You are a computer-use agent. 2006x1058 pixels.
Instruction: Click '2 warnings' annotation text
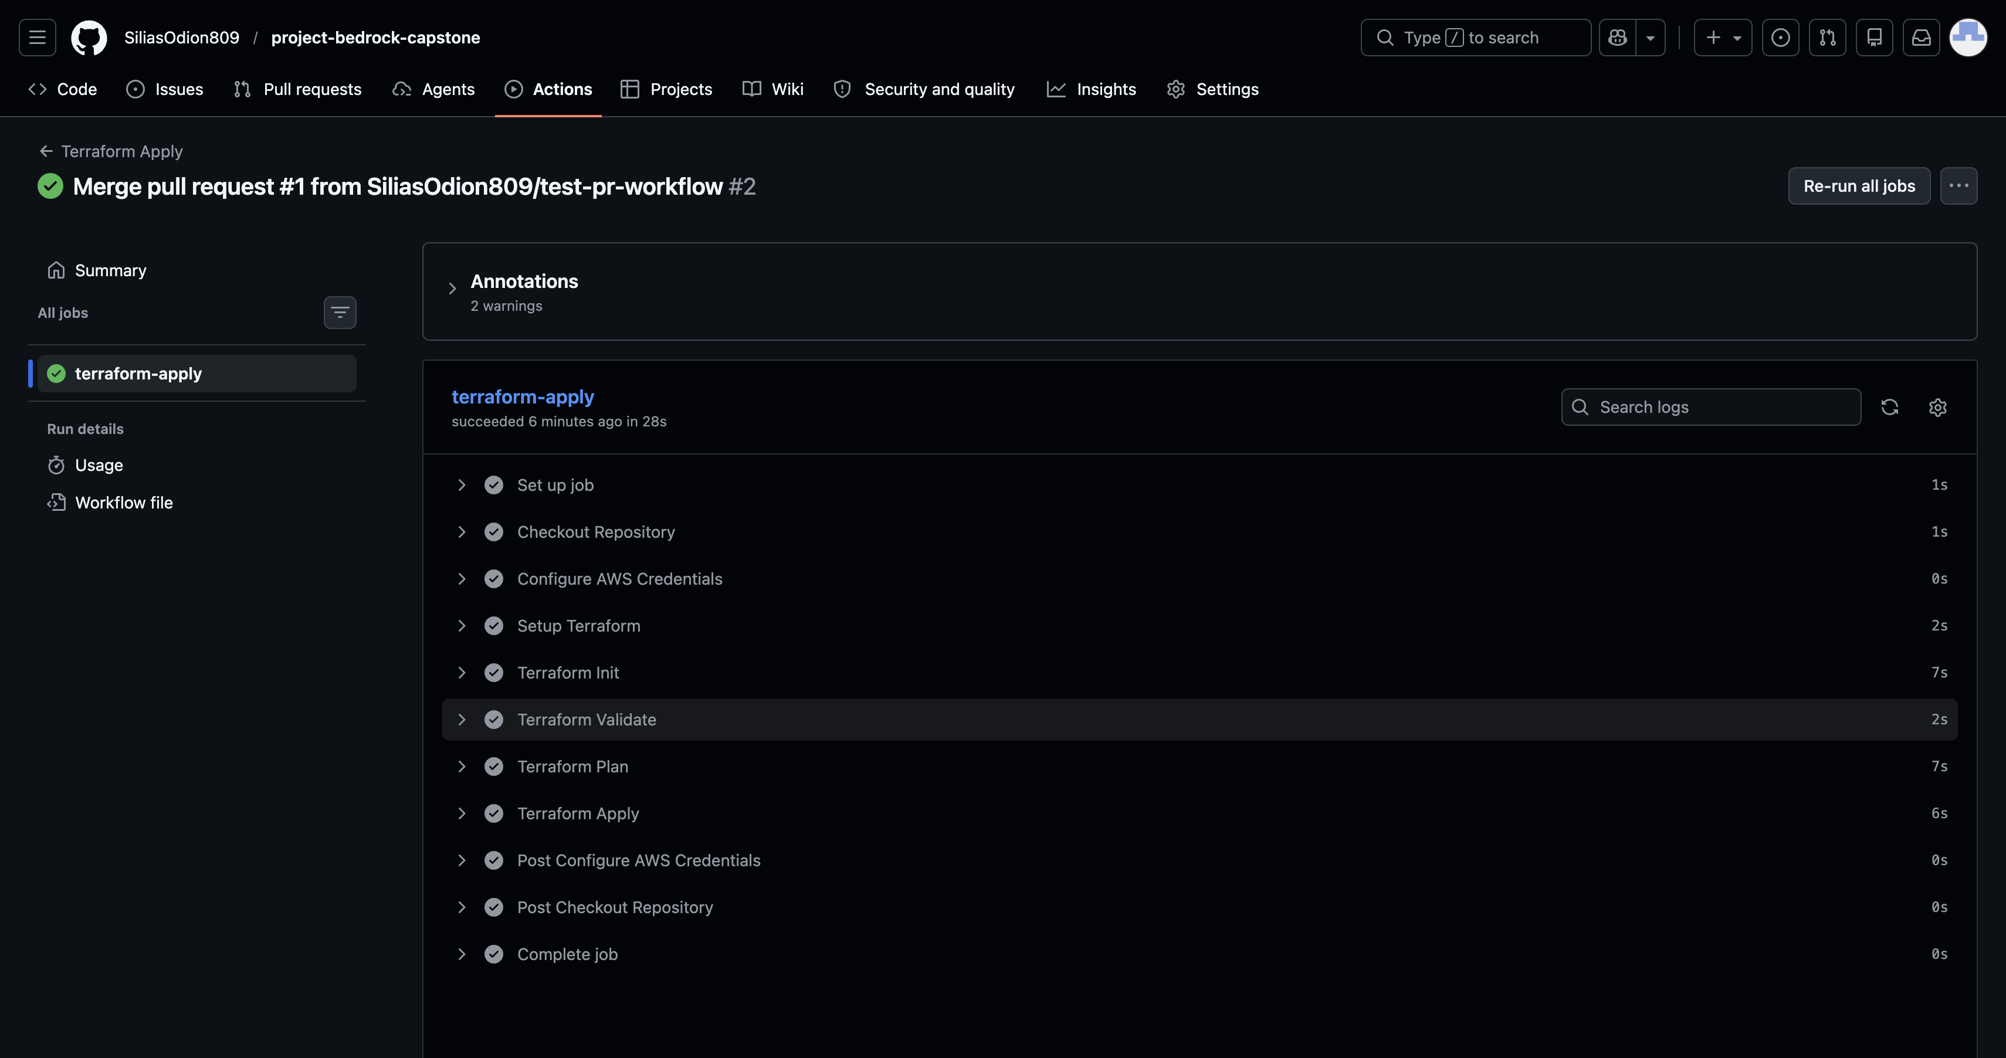tap(506, 306)
